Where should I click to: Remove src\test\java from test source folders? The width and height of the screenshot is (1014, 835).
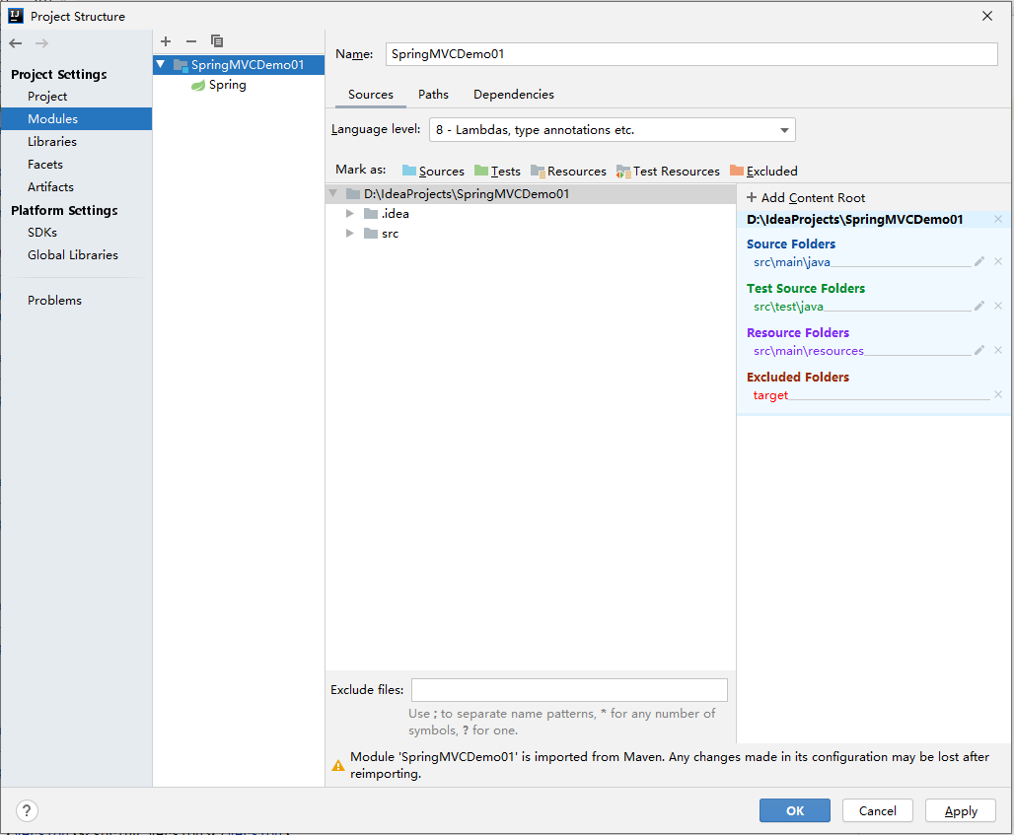click(998, 307)
